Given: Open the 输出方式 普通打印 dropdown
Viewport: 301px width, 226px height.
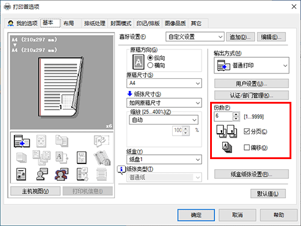Looking at the screenshot, I should [252, 66].
